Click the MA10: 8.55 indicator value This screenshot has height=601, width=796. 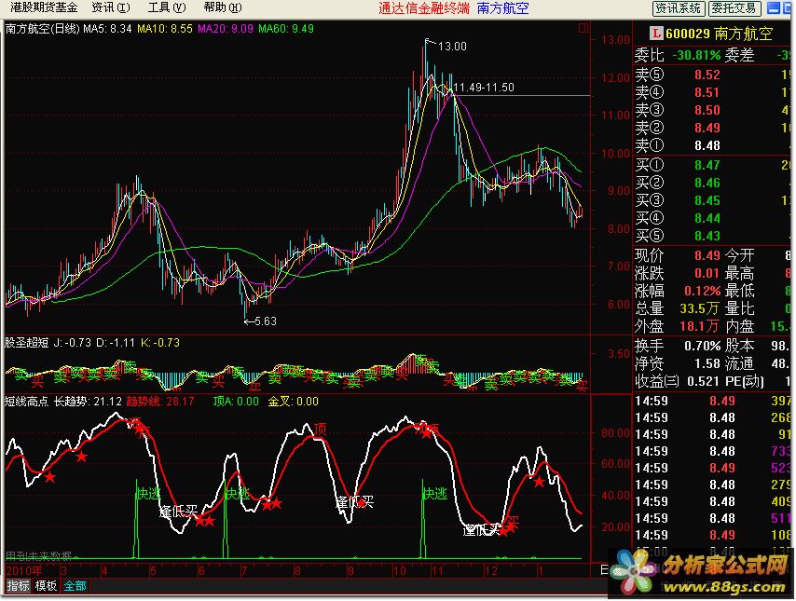coord(165,29)
